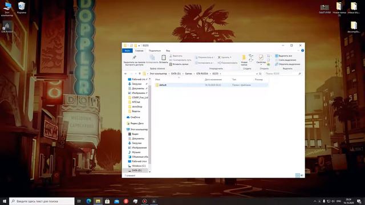Open pinned Загрузки in Quick Access
This screenshot has height=205, width=365.
137,84
